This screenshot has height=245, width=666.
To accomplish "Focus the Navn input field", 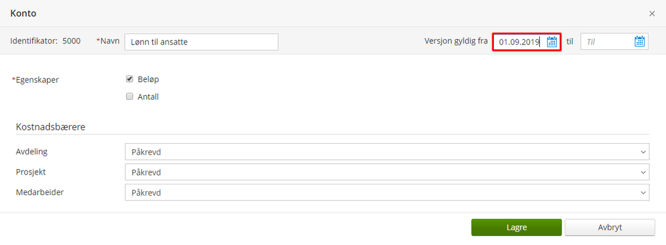I will [201, 42].
